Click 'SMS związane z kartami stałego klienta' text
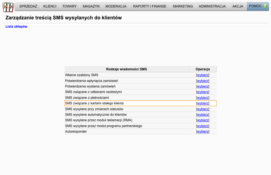The image size is (271, 175). [x=94, y=103]
